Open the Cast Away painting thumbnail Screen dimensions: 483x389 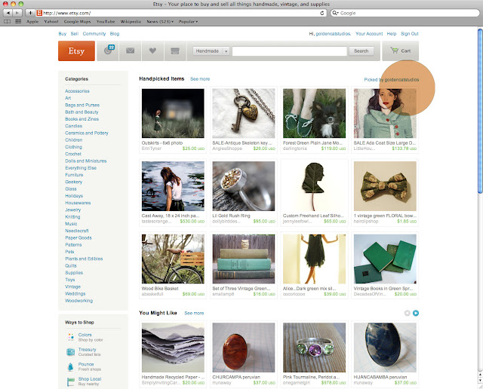173,186
